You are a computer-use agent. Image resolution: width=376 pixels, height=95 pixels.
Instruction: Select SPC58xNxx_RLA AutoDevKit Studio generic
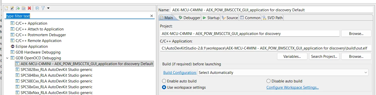57,93
